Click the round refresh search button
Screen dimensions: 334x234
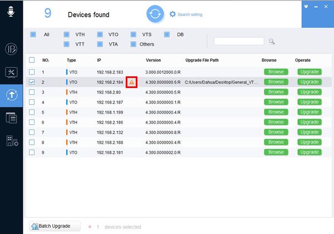pyautogui.click(x=155, y=14)
